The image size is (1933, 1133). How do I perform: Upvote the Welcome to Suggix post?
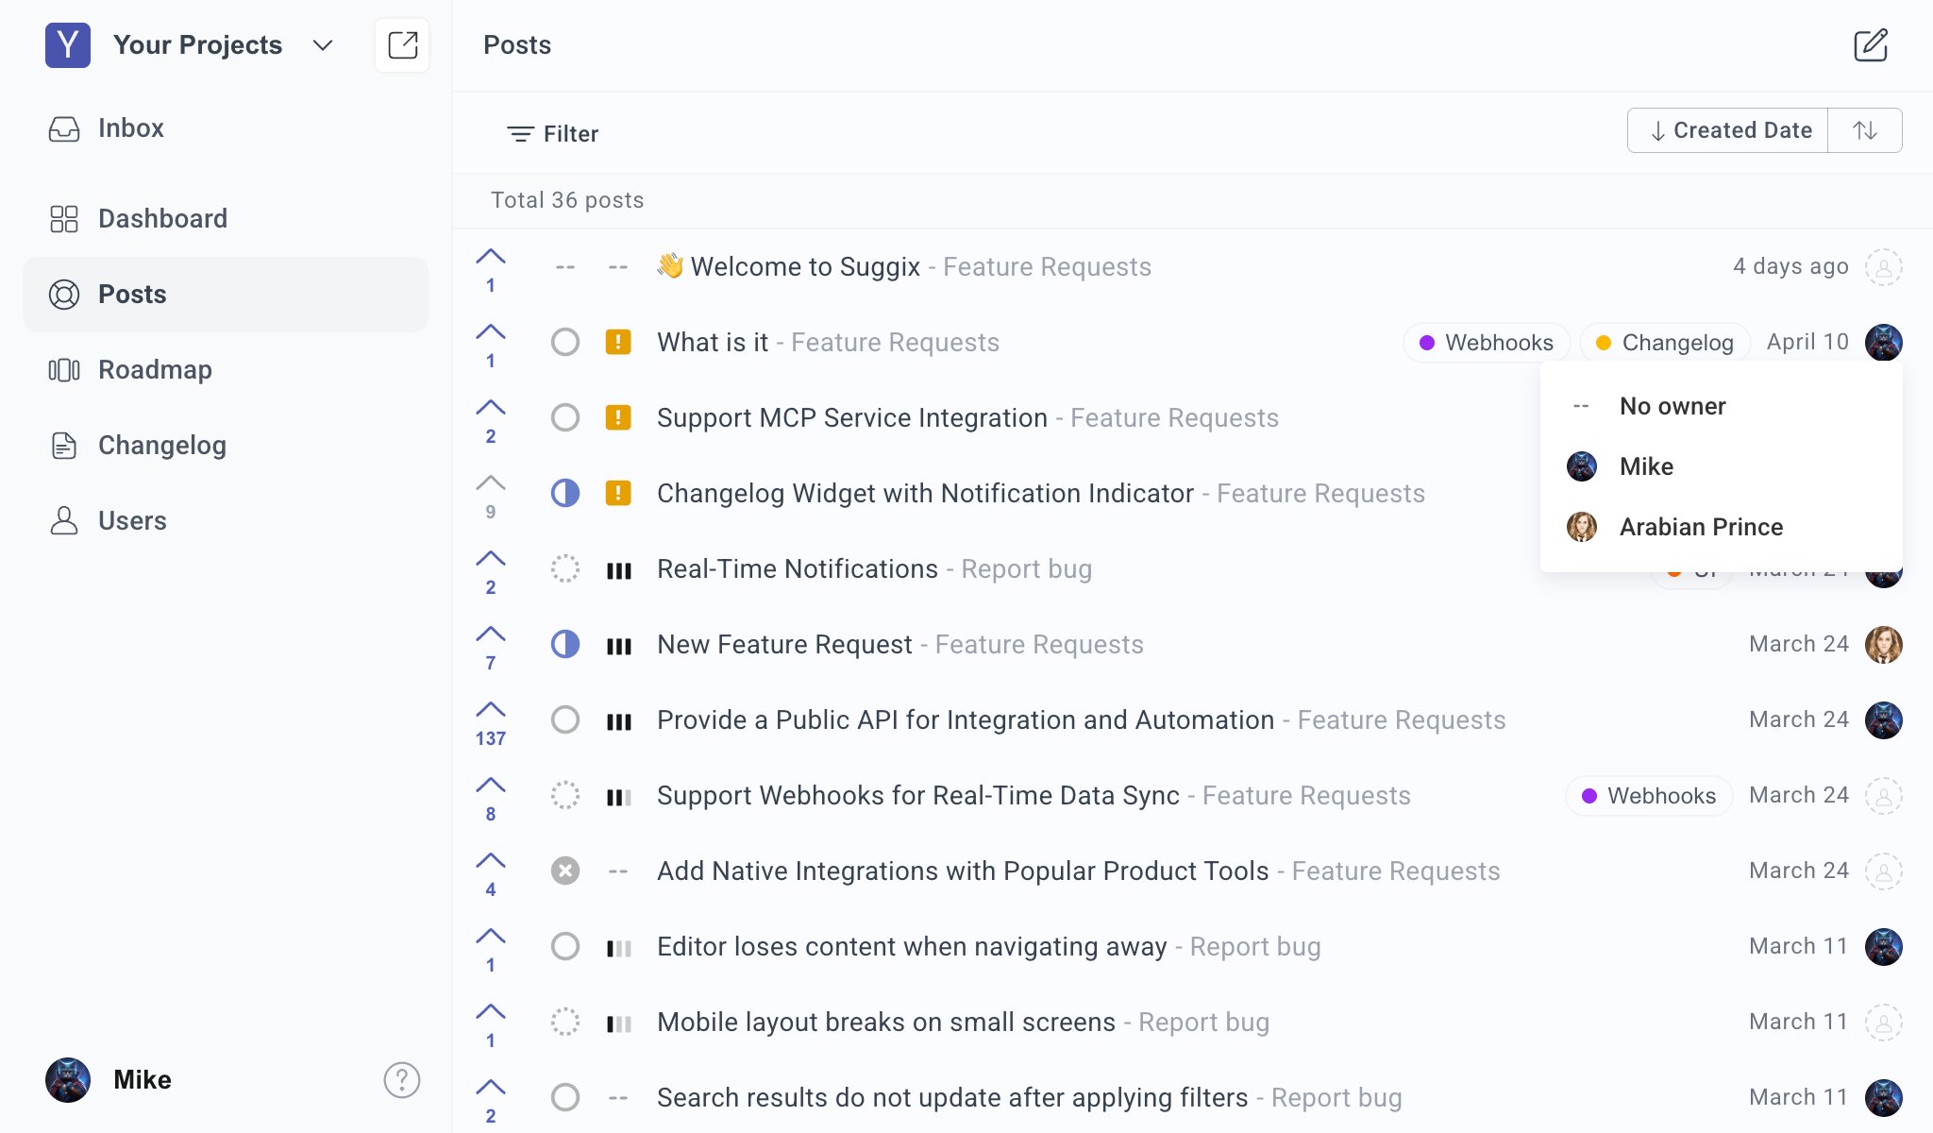click(491, 268)
